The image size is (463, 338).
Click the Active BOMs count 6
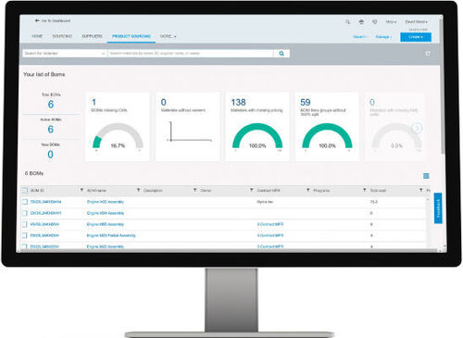pyautogui.click(x=51, y=129)
